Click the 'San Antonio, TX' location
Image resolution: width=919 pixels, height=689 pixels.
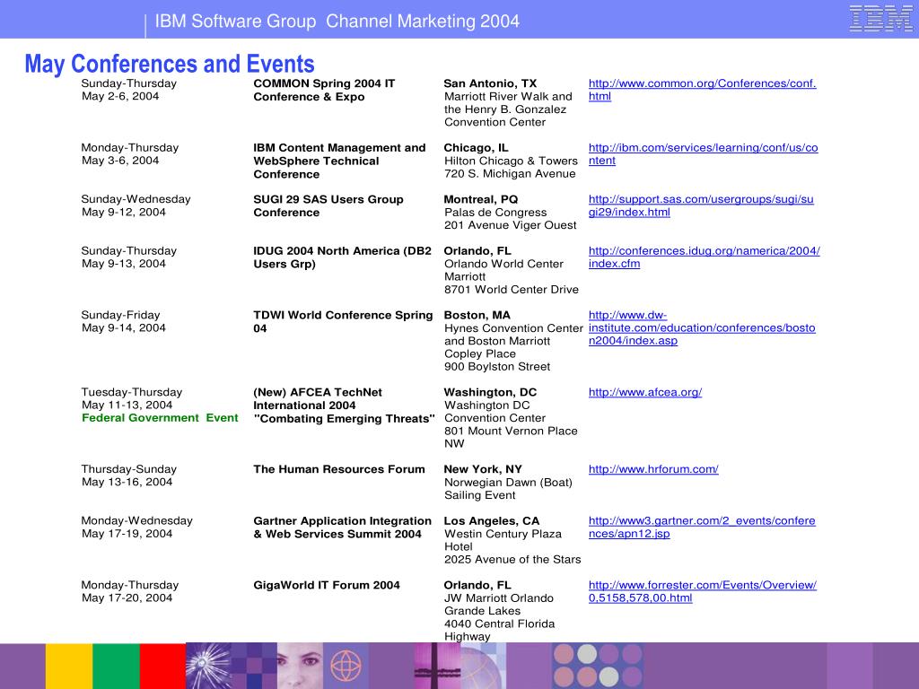click(x=490, y=83)
